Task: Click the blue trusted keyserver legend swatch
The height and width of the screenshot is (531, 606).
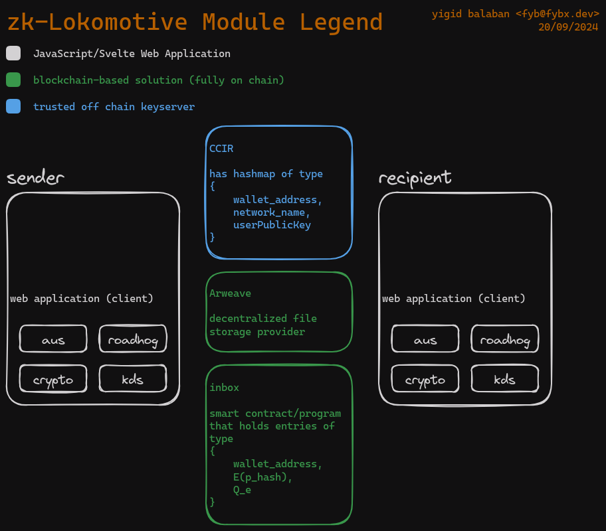Action: (x=13, y=106)
